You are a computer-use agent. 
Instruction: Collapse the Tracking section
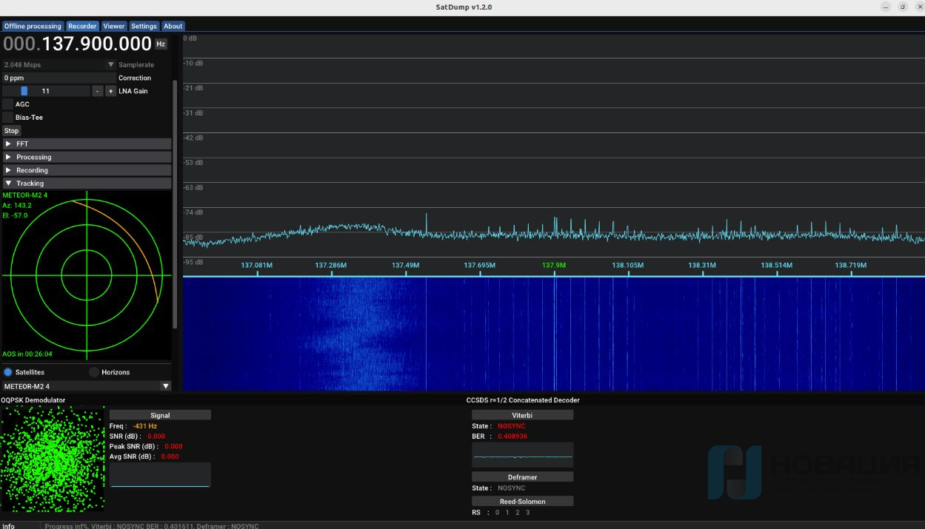tap(87, 183)
